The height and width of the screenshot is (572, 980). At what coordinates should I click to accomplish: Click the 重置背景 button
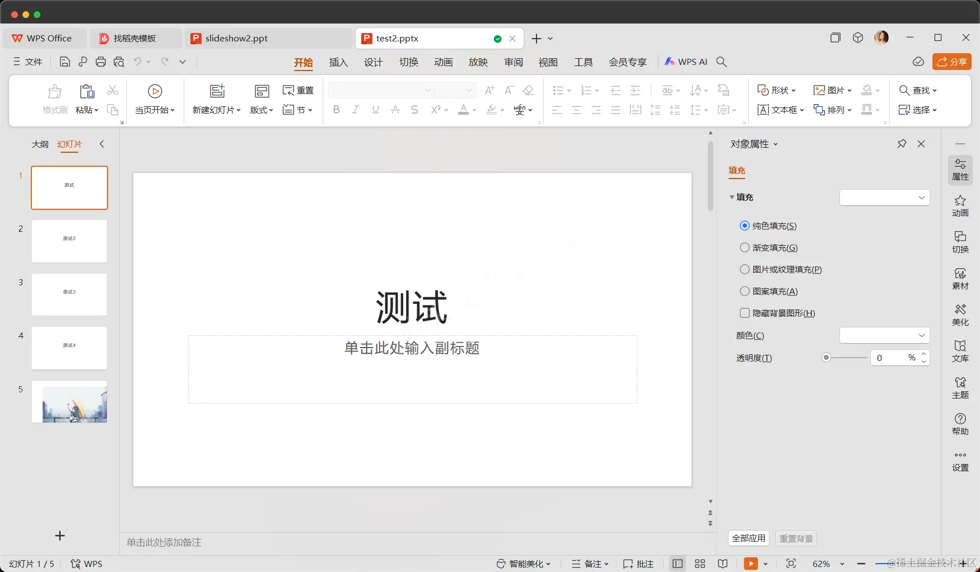pos(796,538)
